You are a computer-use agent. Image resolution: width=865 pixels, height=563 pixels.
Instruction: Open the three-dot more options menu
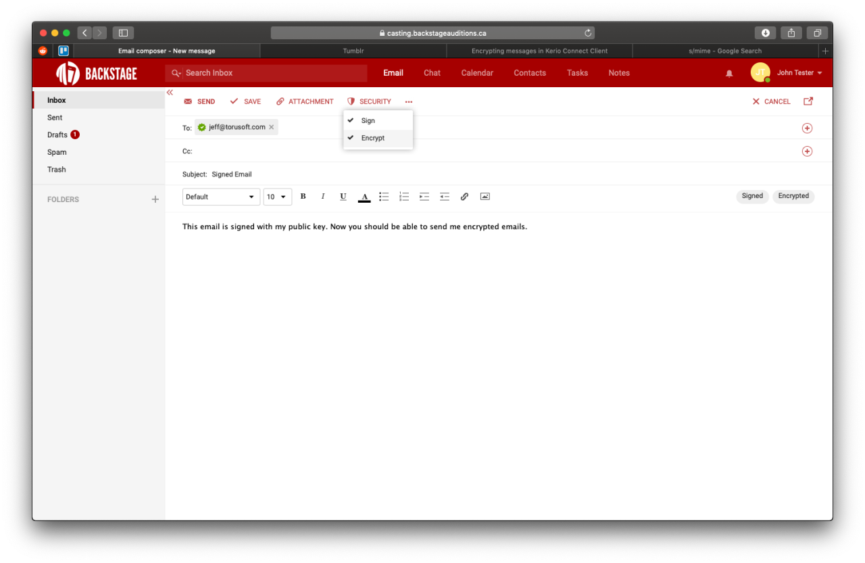pos(409,102)
